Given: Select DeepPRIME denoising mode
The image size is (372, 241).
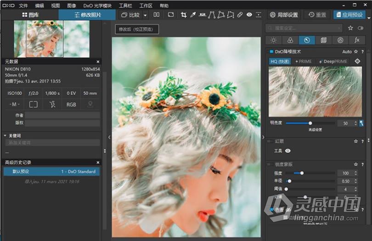Looking at the screenshot, I should coord(333,62).
